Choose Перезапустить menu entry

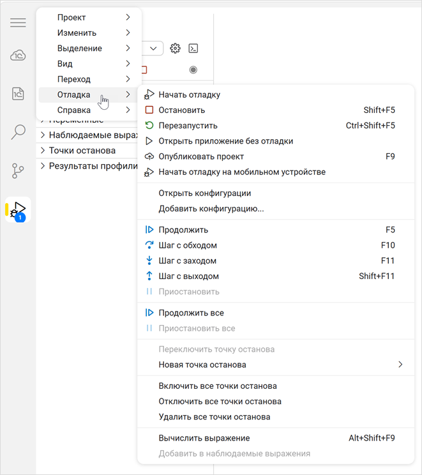pos(276,125)
